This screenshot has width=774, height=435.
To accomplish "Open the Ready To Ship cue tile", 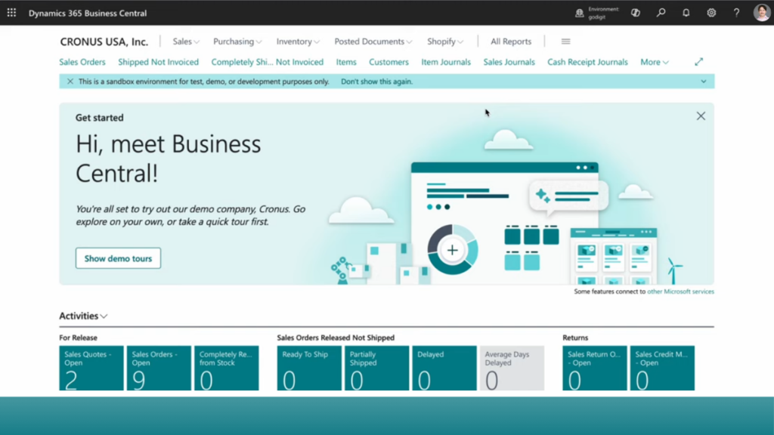I will tap(308, 369).
